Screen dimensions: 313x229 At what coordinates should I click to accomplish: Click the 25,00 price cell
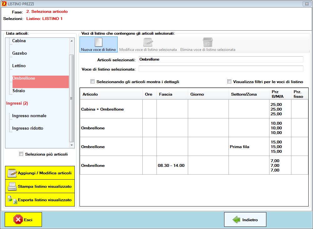[280, 109]
